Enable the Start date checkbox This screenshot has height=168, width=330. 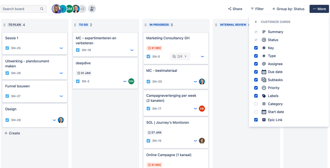(x=256, y=112)
